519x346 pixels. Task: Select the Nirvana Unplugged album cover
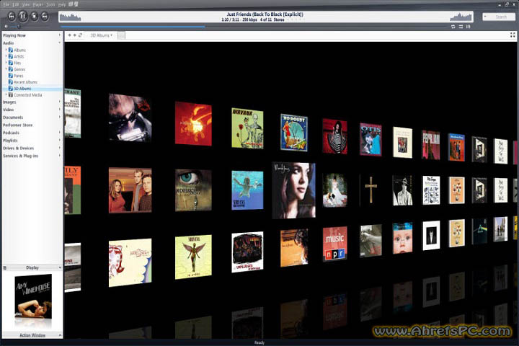247,252
